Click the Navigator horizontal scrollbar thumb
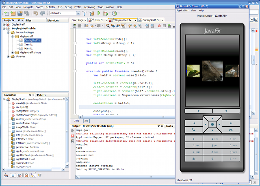Image resolution: width=260 pixels, height=186 pixels. point(29,169)
